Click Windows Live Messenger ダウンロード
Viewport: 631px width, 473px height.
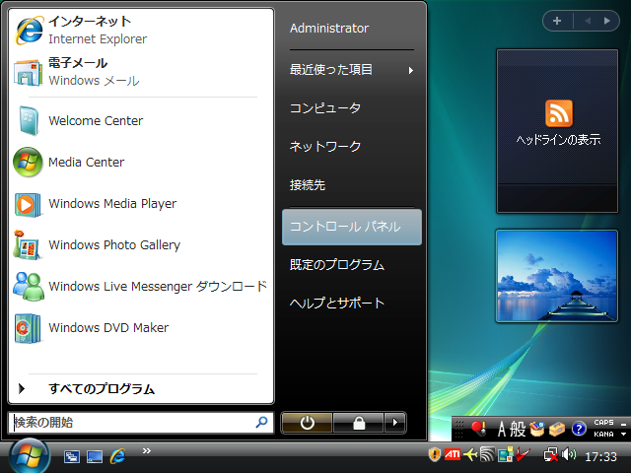pos(141,287)
